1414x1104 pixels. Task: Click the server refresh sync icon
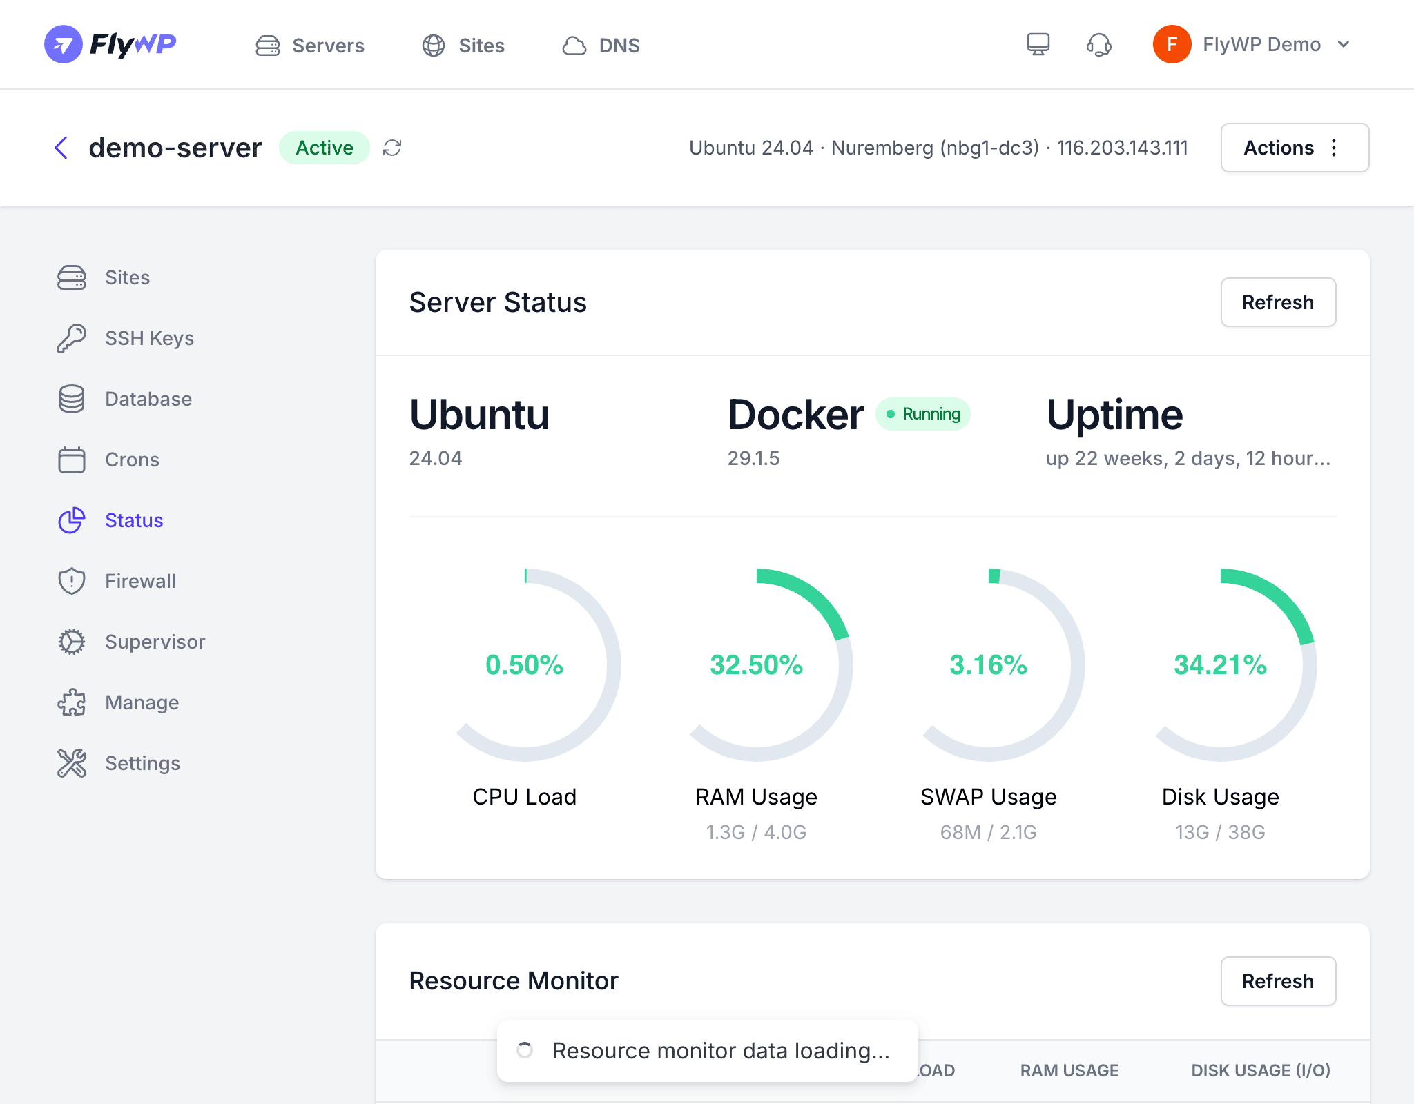392,148
